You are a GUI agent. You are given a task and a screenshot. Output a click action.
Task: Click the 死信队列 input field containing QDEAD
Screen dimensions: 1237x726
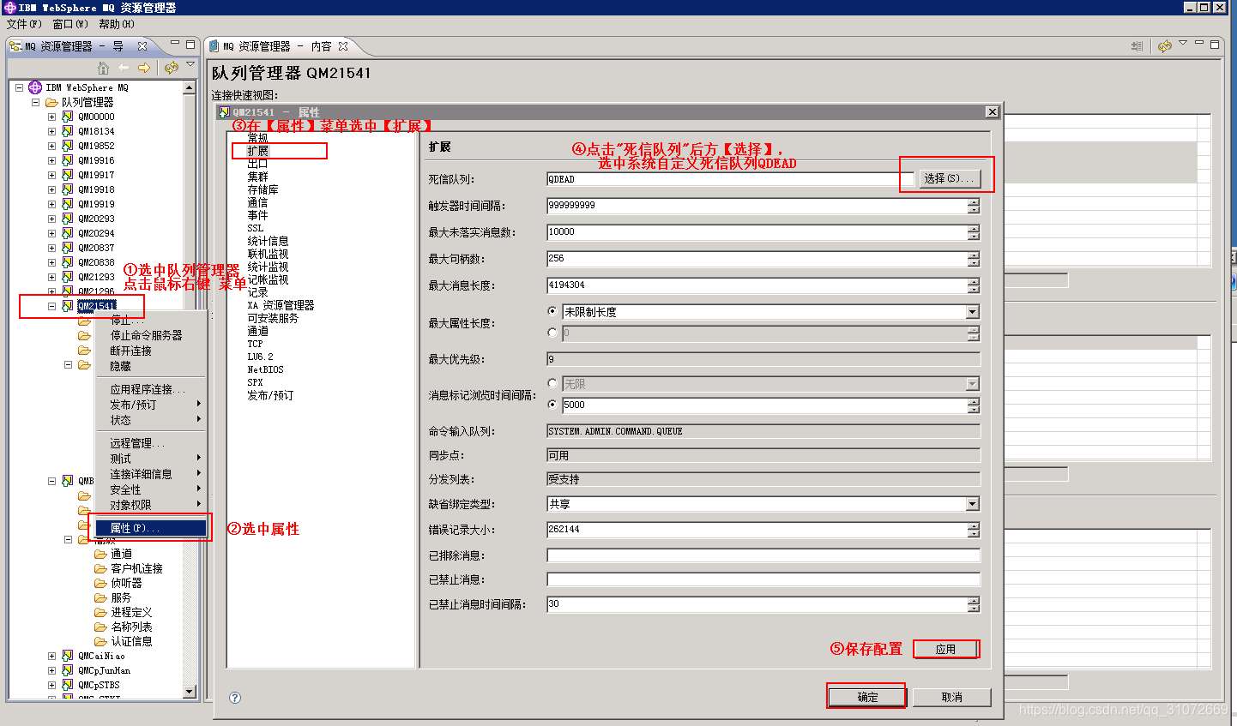tap(729, 179)
